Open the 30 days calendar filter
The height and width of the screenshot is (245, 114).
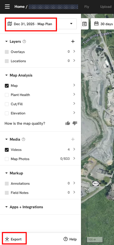point(103,24)
